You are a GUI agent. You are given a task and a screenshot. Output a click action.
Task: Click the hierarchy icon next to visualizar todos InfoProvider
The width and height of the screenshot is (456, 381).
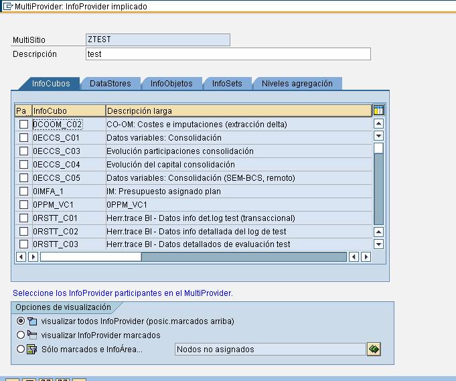point(31,321)
